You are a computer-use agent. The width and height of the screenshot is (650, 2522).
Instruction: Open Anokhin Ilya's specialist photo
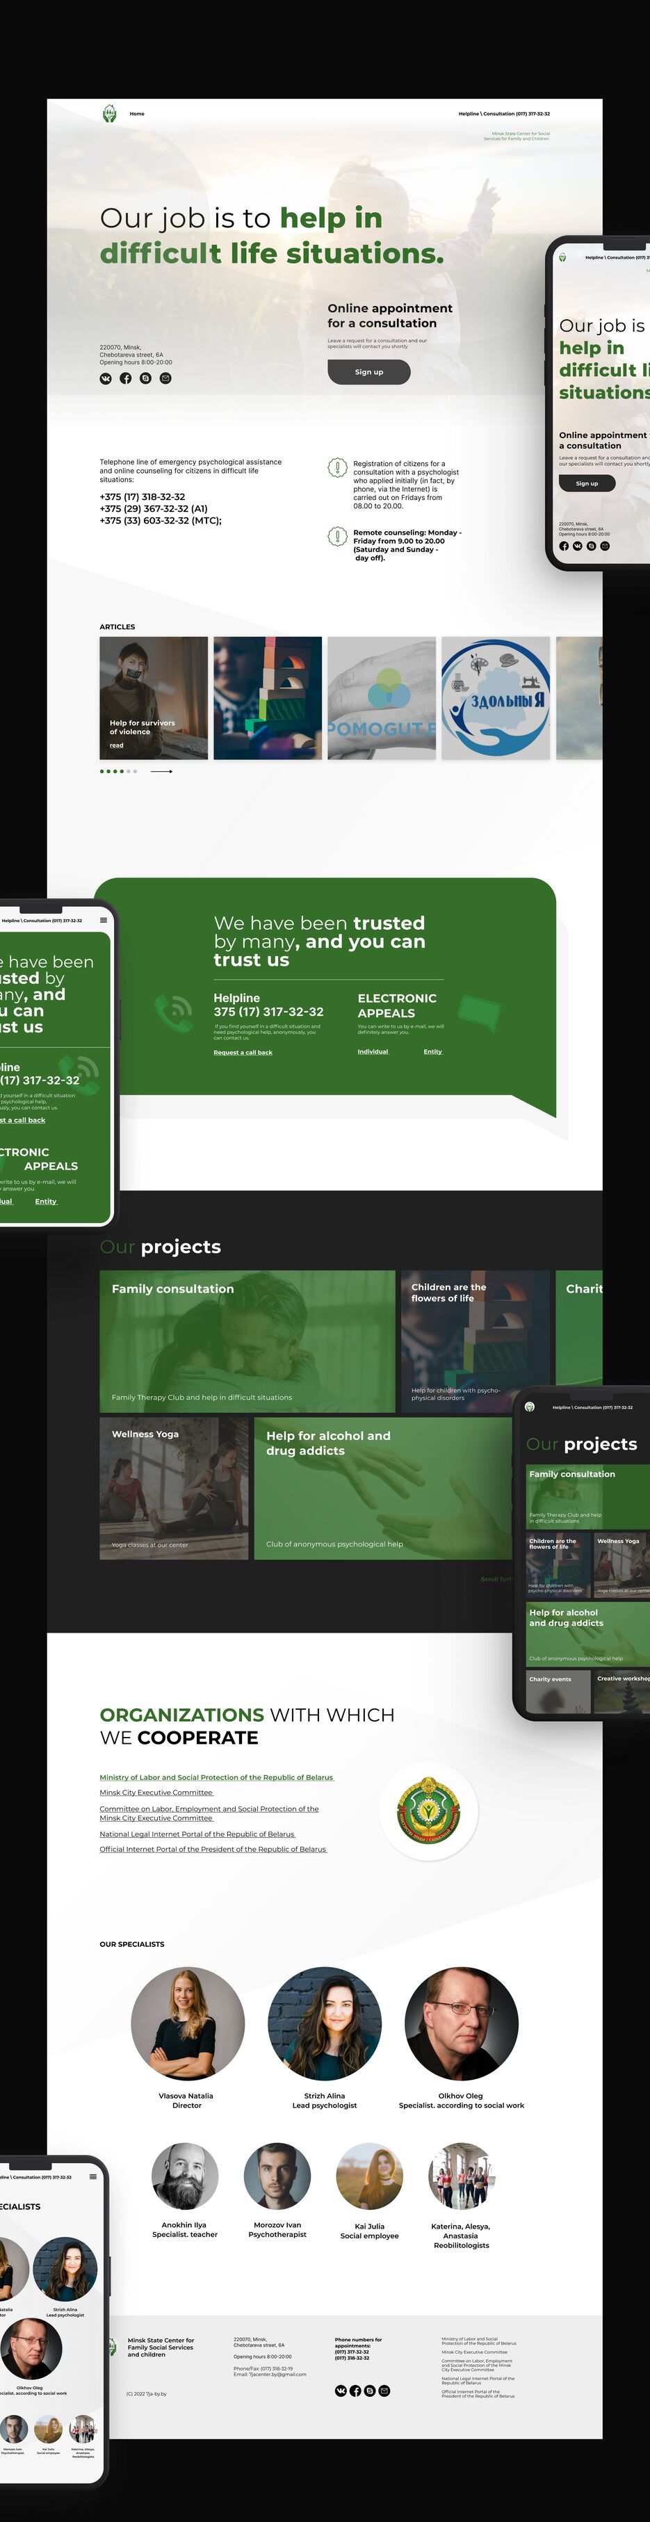[x=185, y=2176]
